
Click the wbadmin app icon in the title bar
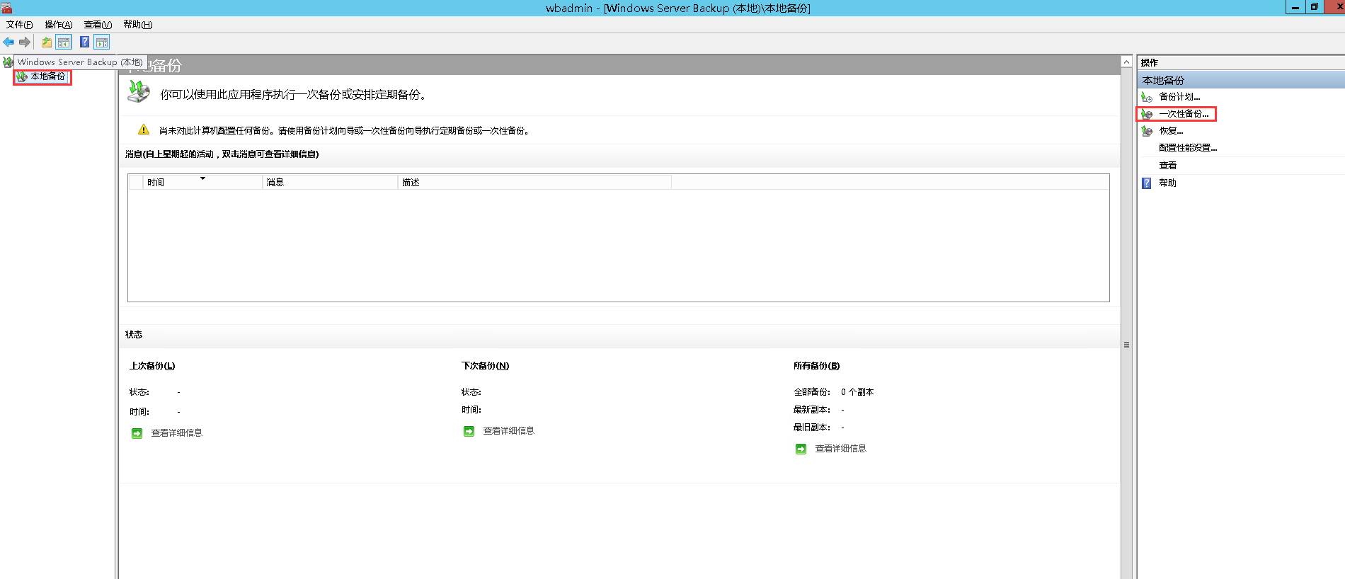pos(7,8)
